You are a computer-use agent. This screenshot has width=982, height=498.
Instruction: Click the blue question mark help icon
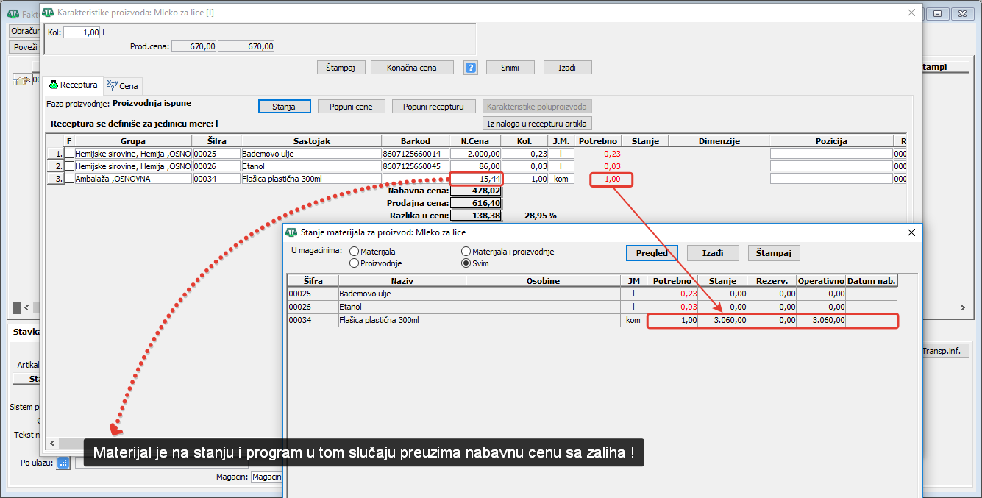click(471, 68)
